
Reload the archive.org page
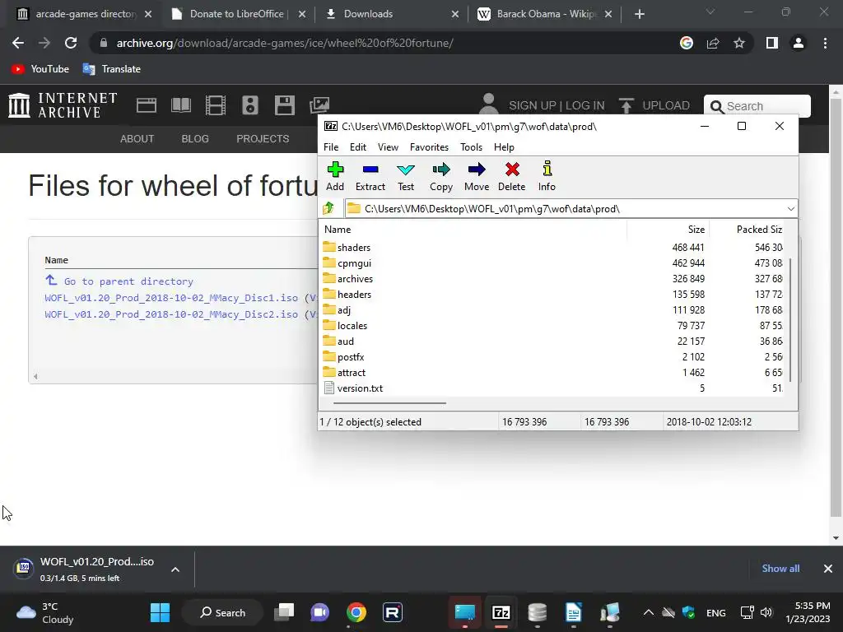[x=71, y=43]
